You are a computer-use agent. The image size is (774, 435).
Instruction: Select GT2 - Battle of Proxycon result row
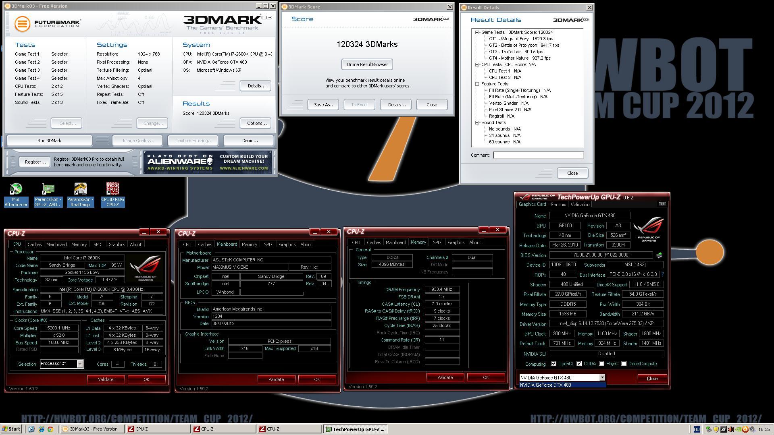524,45
